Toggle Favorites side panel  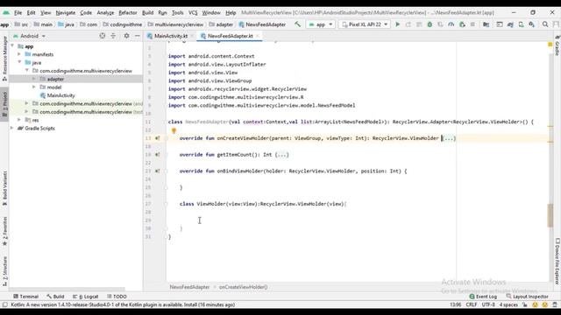pos(4,231)
